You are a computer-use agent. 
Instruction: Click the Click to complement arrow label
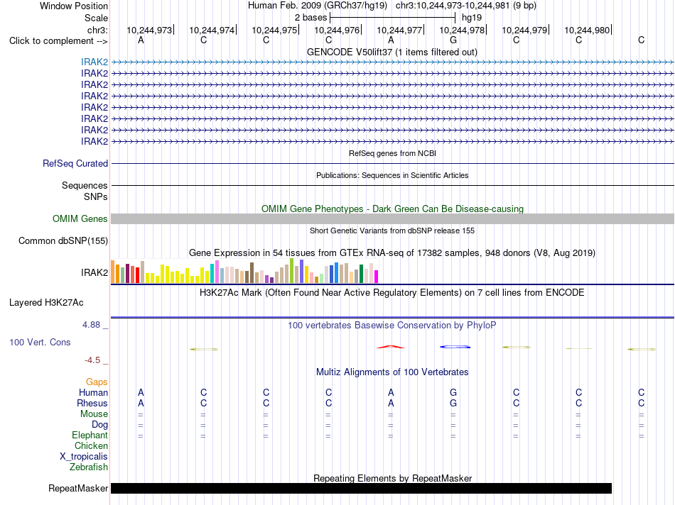[58, 41]
